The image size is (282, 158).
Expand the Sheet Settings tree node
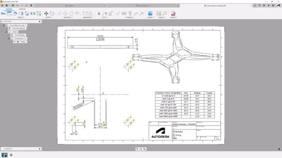[x=9, y=35]
